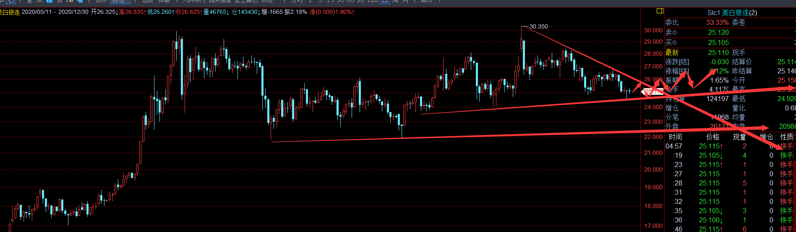Click the 30.350 high price marker on chart
This screenshot has height=232, width=796.
pyautogui.click(x=538, y=26)
